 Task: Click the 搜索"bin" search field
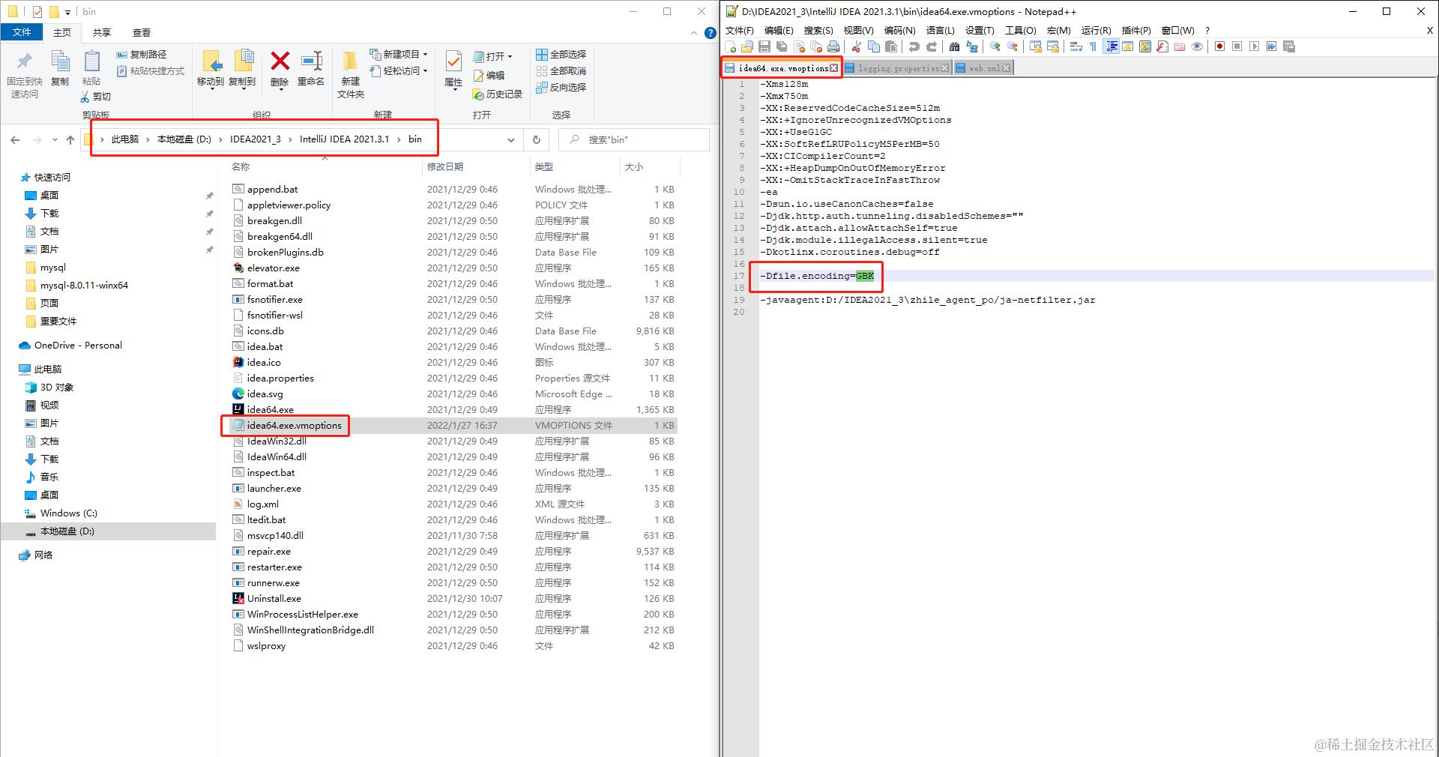[x=634, y=139]
